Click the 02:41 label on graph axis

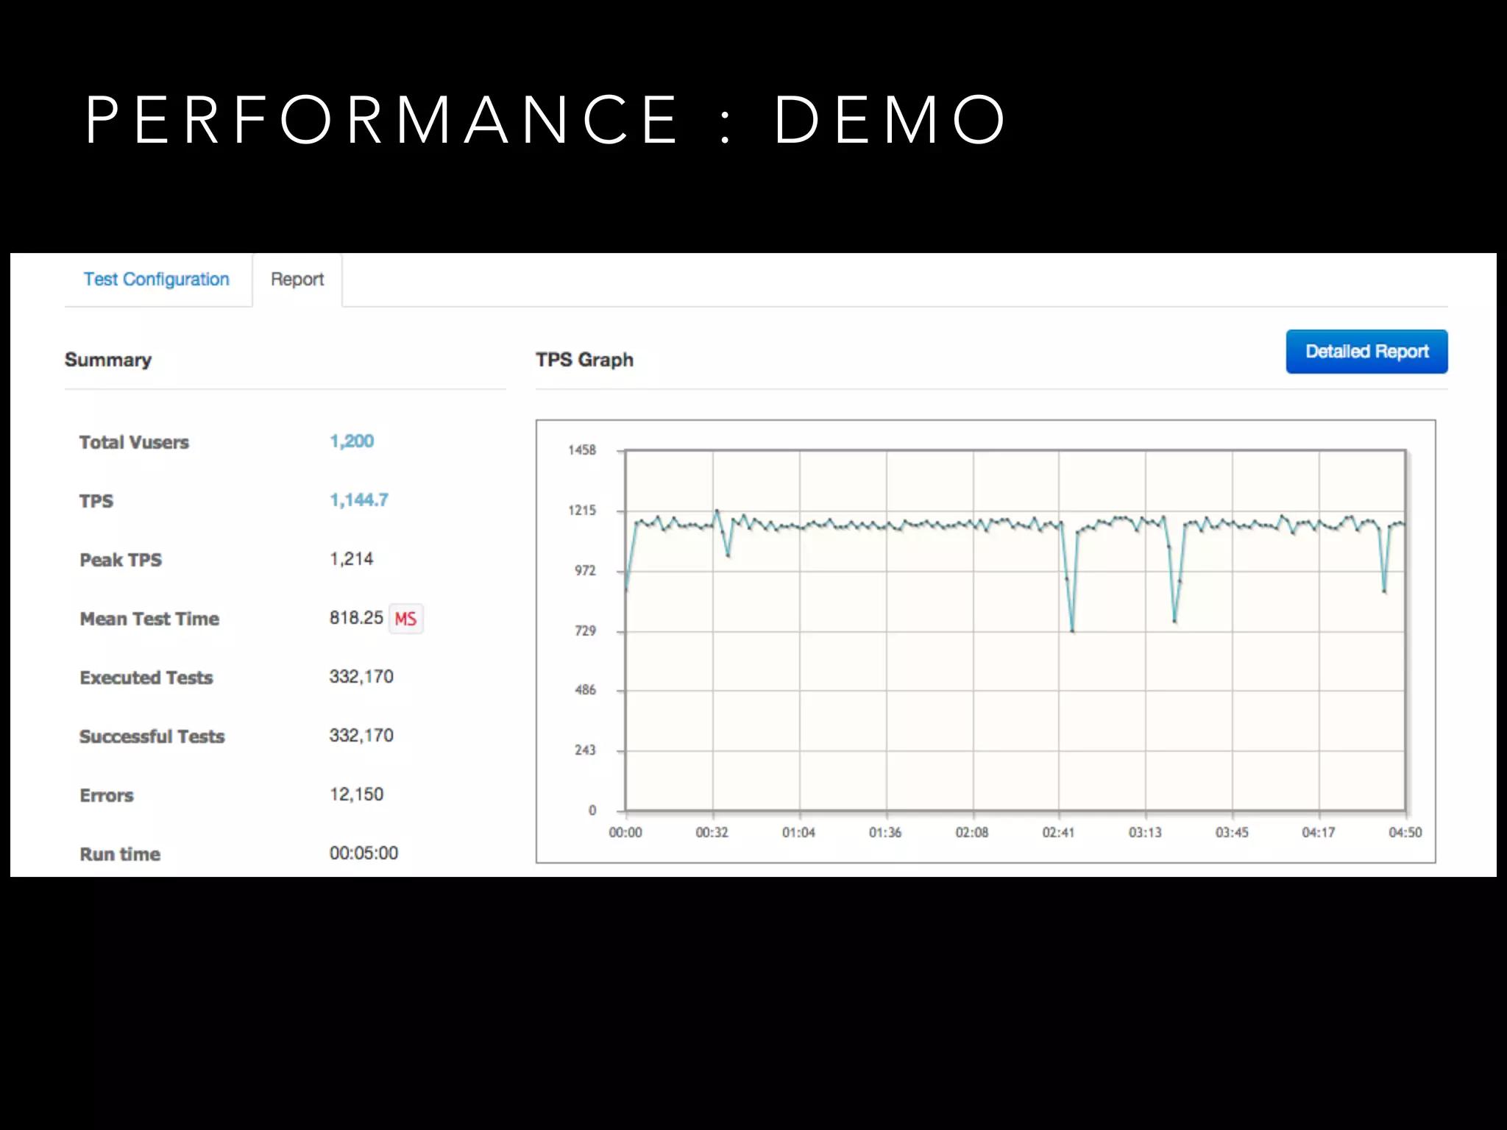point(1058,833)
